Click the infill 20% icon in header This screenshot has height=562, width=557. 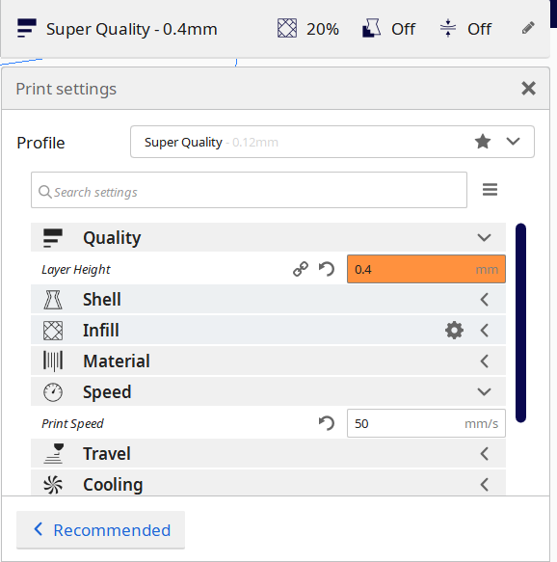coord(287,28)
